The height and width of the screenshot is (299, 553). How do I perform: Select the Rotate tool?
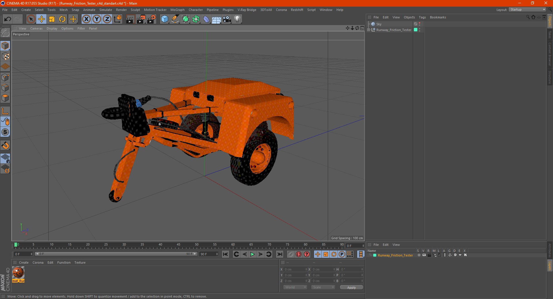coord(62,19)
